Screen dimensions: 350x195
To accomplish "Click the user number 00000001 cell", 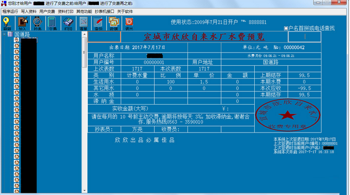I will pos(154,62).
